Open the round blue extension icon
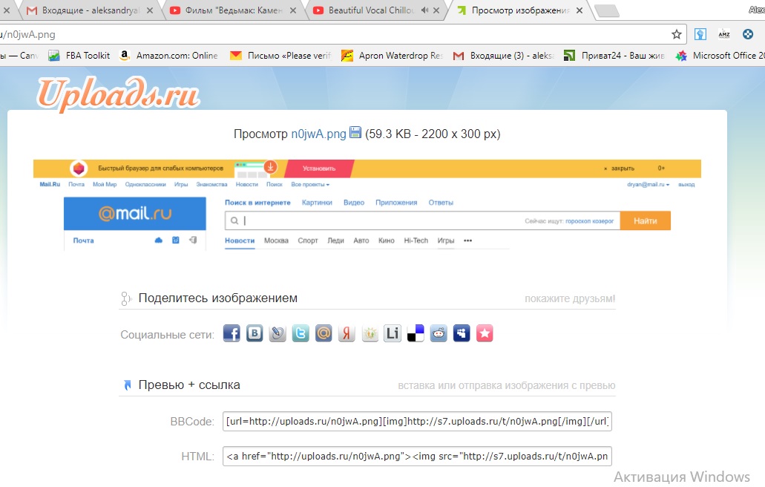 click(x=748, y=34)
